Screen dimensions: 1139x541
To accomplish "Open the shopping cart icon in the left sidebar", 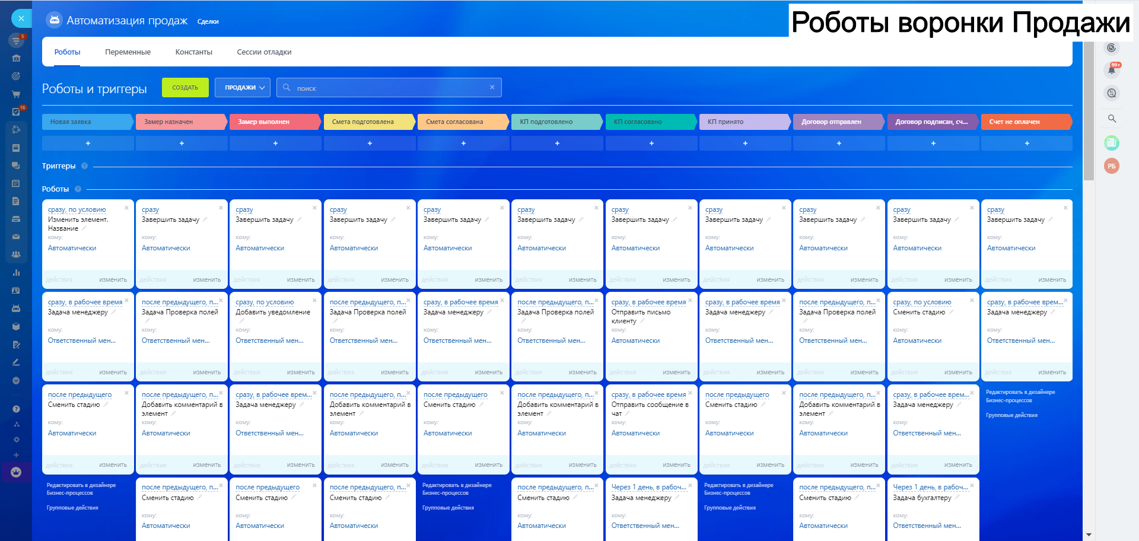I will pos(16,94).
